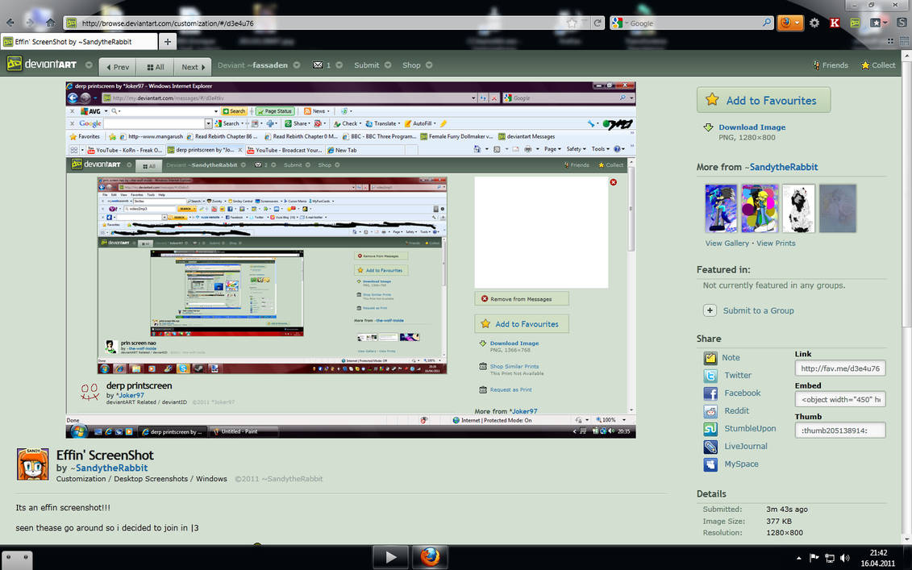Share on Facebook using the share icon
This screenshot has height=570, width=912.
(710, 393)
